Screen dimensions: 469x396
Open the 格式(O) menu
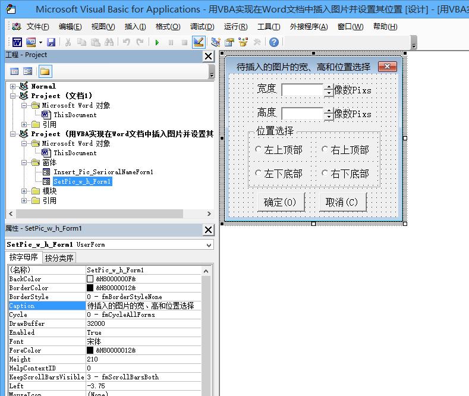click(x=168, y=27)
